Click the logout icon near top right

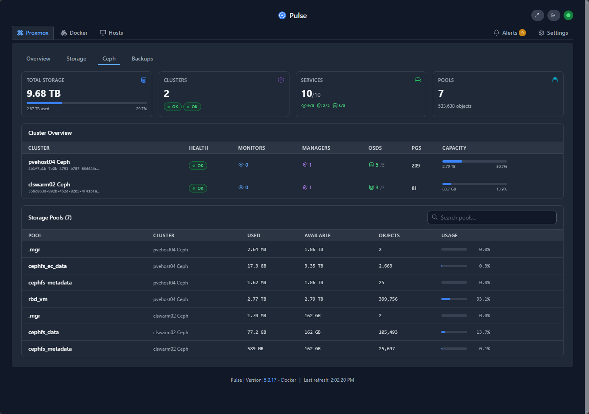click(553, 15)
